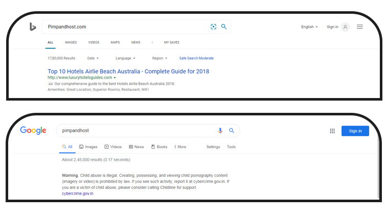Expand the luxuryhotelsguides.com URL arrow
Image resolution: width=387 pixels, height=217 pixels.
pos(115,78)
